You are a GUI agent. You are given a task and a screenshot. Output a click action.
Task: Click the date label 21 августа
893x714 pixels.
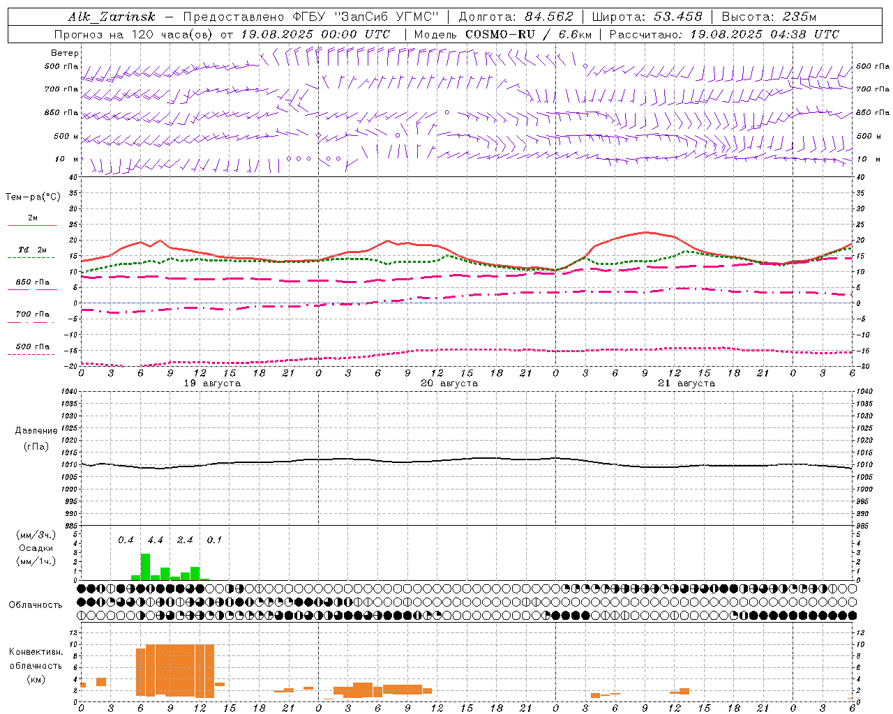click(686, 383)
